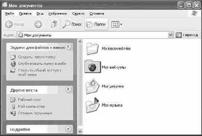Select the My Received Files folder icon
The height and width of the screenshot is (136, 202).
(x=92, y=48)
